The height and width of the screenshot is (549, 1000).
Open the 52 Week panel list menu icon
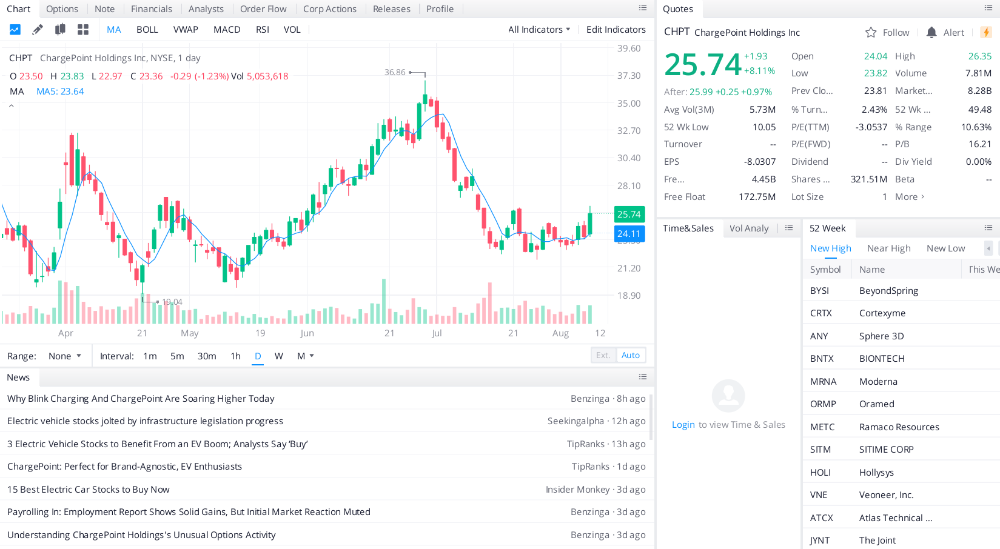pos(988,228)
